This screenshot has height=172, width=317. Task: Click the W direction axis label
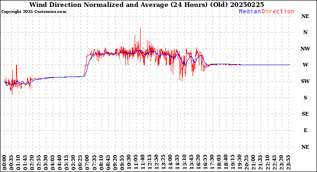305,65
